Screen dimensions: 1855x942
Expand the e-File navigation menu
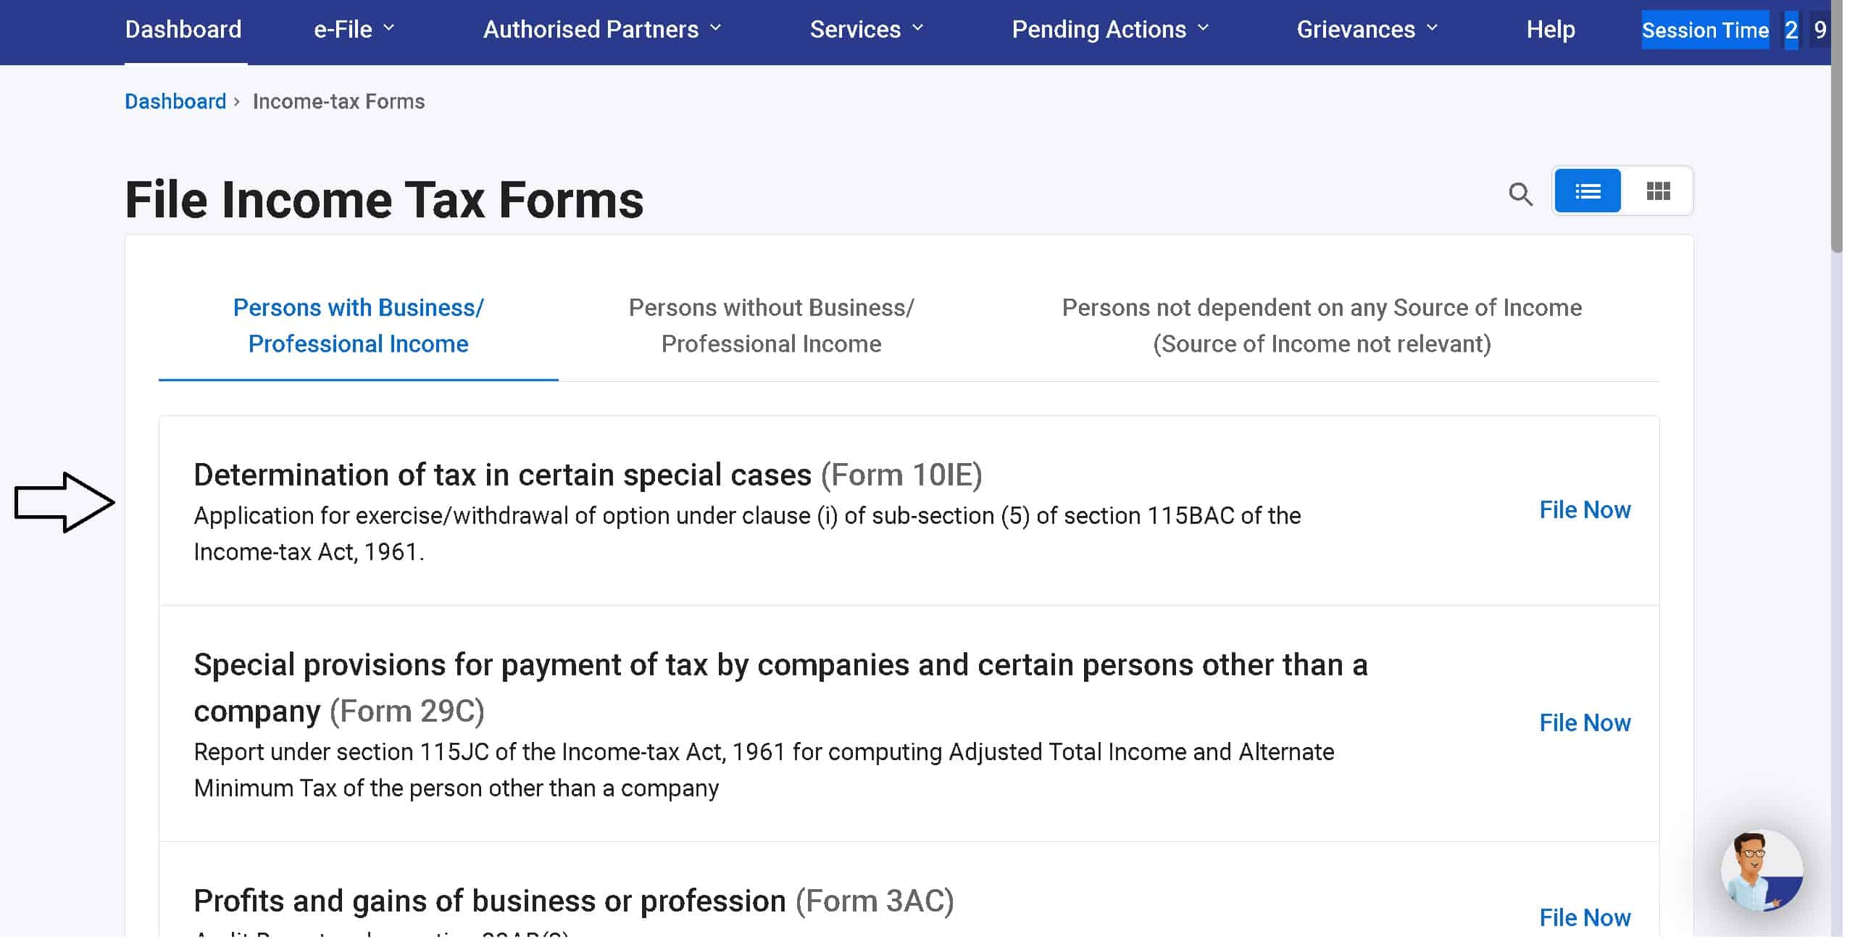pyautogui.click(x=345, y=30)
